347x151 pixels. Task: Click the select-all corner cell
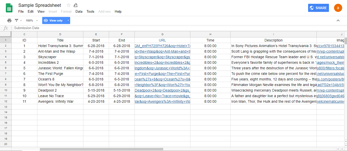[6, 34]
